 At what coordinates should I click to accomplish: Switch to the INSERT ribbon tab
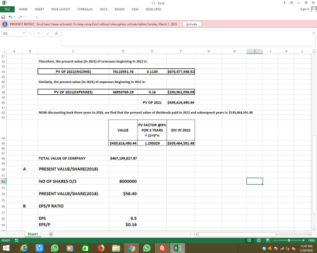pos(39,9)
